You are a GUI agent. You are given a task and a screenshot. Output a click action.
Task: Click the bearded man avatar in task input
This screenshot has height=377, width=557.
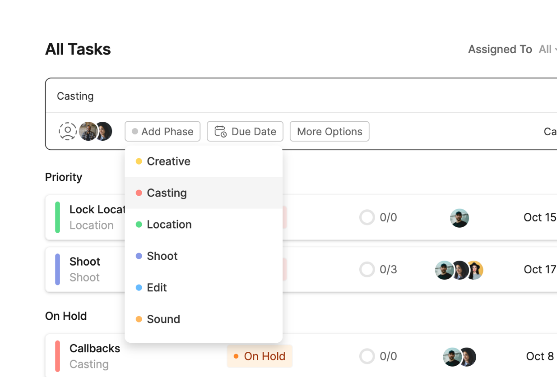click(x=87, y=131)
